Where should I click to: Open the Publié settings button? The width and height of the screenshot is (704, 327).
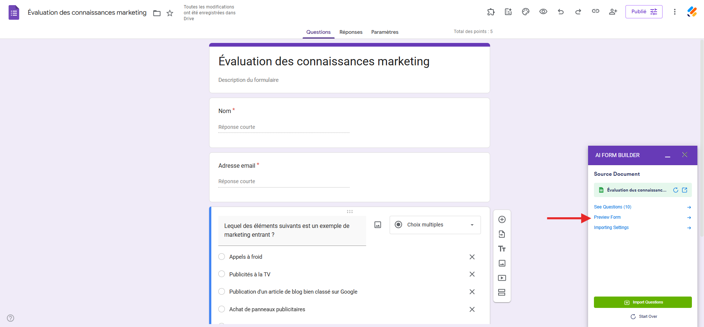(x=644, y=12)
